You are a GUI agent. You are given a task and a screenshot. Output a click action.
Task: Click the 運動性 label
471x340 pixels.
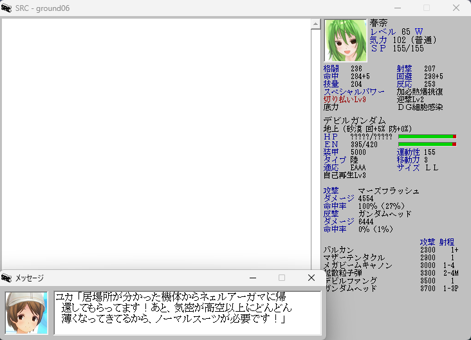click(408, 152)
